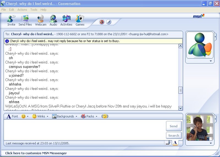Click the Invite contact icon
Viewport: 220px width, 157px height.
(11, 20)
